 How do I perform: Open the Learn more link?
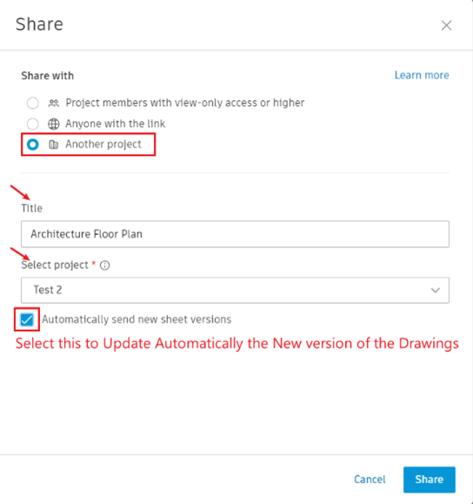click(x=422, y=75)
